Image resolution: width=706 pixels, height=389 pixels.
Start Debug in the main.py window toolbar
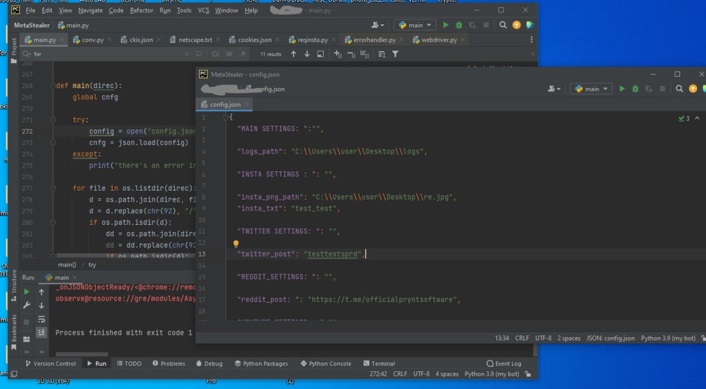459,25
